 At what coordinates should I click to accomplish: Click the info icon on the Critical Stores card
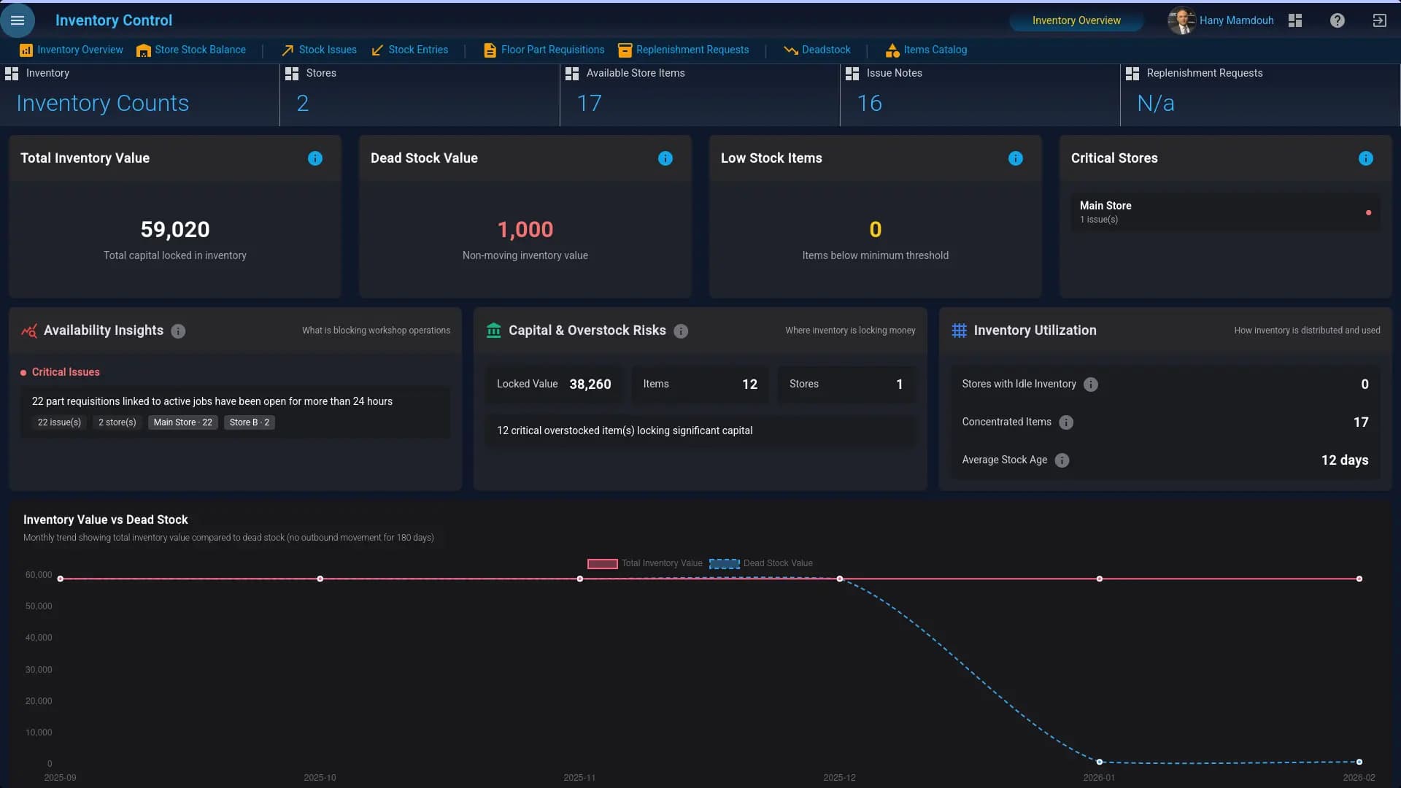(1367, 158)
